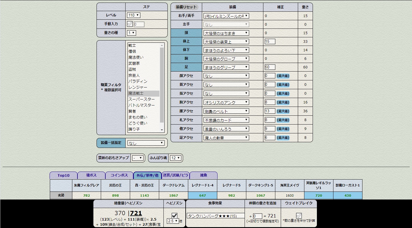
Task: Focus the 体上 補正 input field
Action: pos(270,41)
